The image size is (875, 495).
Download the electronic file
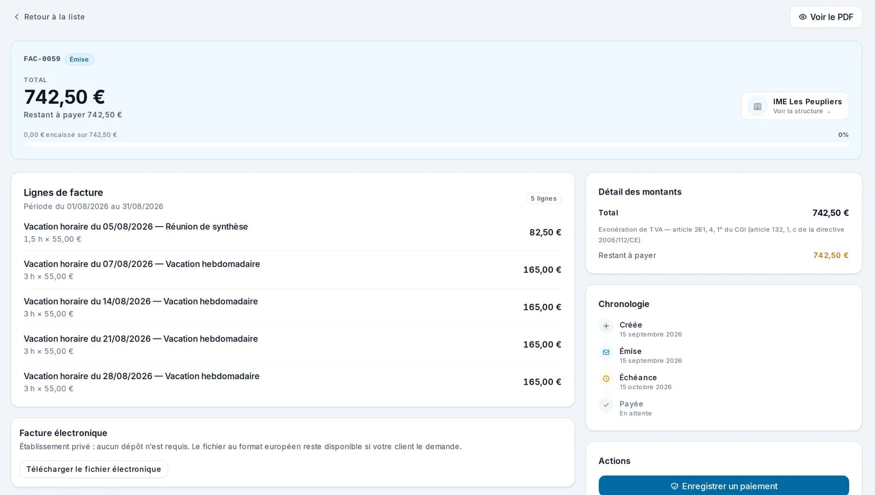(x=94, y=469)
